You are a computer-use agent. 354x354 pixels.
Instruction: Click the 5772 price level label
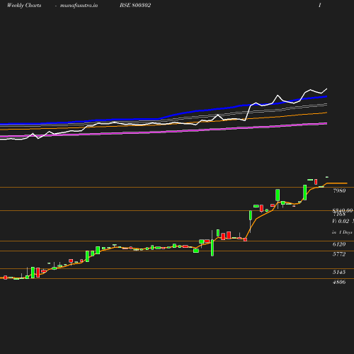pos(339,254)
